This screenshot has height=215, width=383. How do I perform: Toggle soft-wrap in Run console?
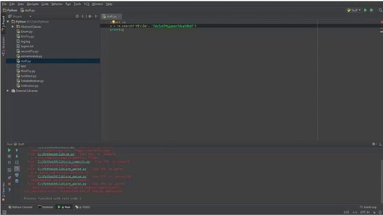(17, 162)
